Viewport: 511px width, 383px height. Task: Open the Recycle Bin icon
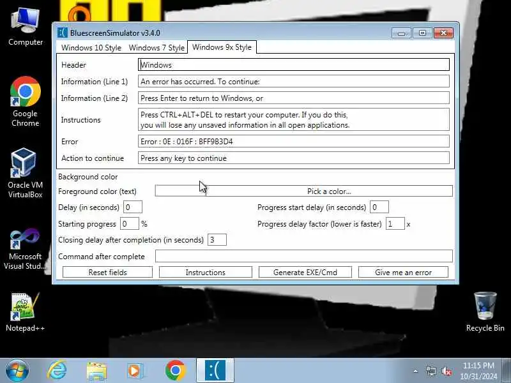(x=485, y=312)
